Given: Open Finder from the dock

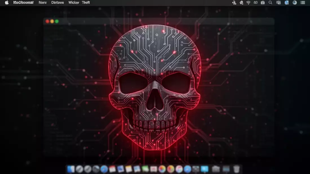Looking at the screenshot, I should [71, 169].
